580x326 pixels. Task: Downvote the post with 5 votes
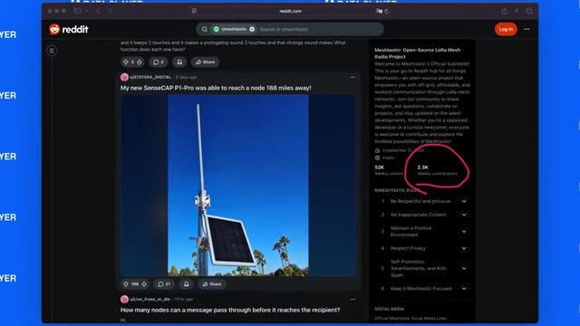click(x=140, y=62)
